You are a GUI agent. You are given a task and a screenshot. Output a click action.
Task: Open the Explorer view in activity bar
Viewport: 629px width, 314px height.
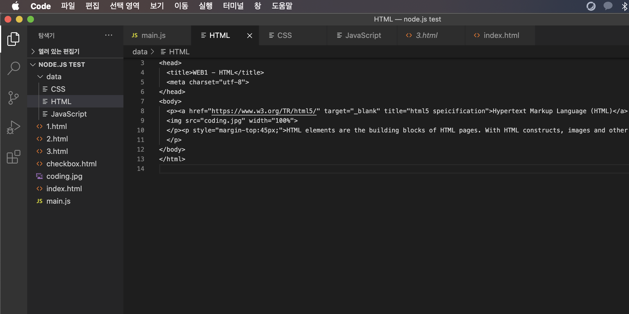[x=13, y=39]
